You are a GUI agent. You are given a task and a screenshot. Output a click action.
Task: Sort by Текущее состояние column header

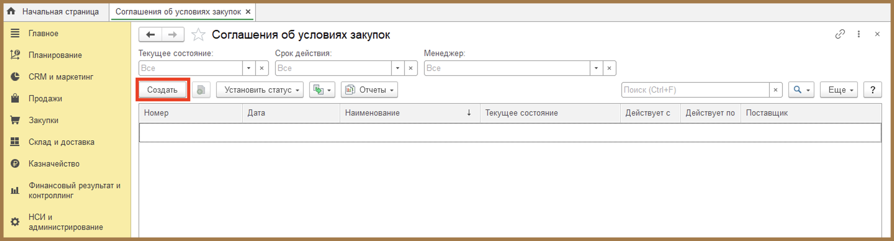point(550,113)
